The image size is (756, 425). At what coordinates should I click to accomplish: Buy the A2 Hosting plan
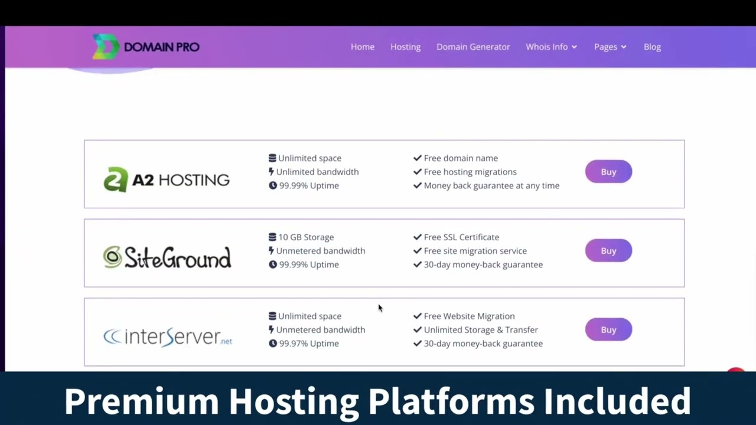pos(608,172)
